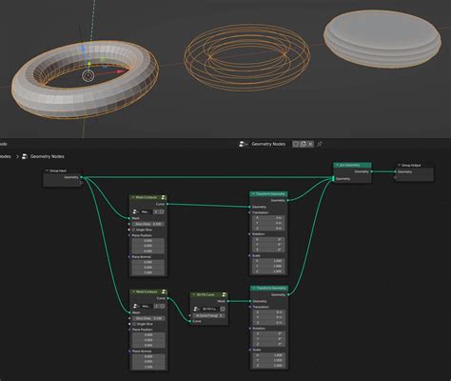
Task: Open the node group browser in lower Mesh Contours
Action: pos(136,306)
